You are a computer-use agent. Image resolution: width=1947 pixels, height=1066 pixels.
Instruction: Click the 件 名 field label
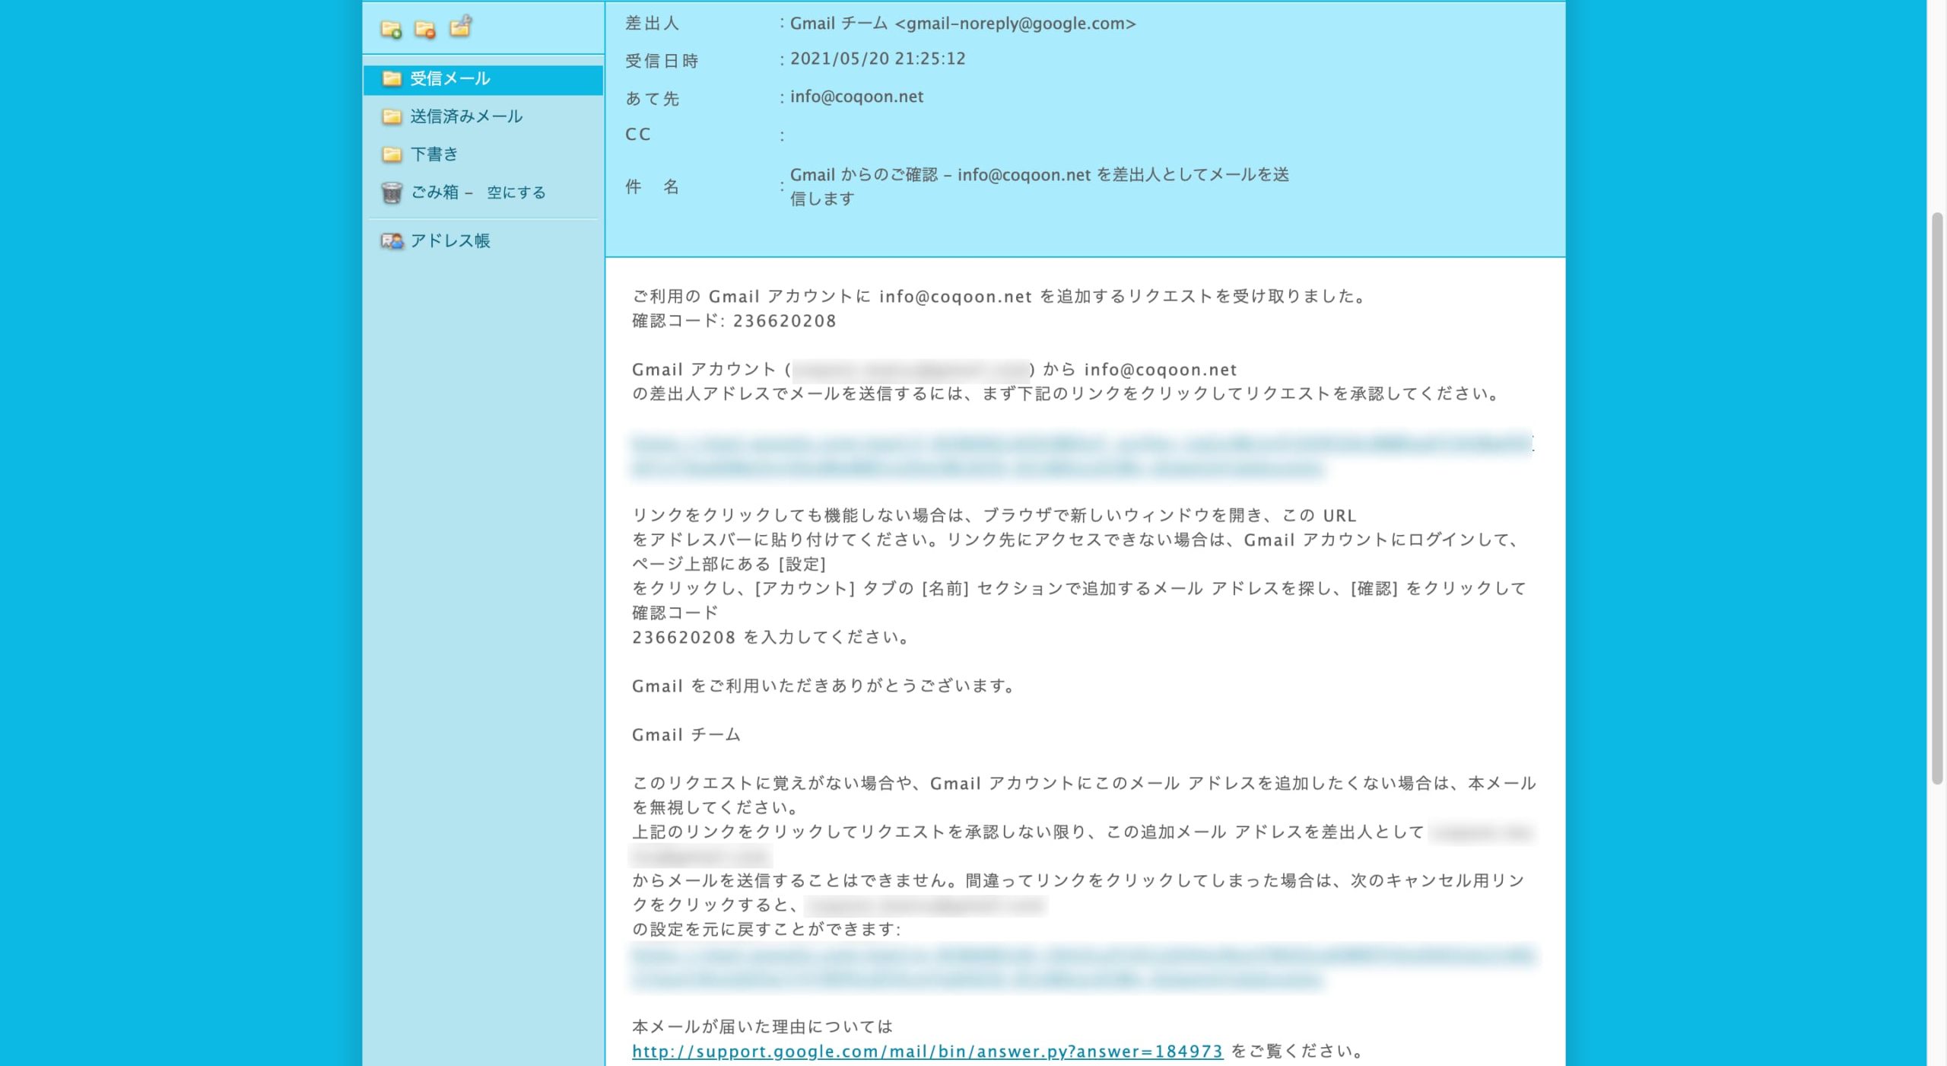pos(652,187)
